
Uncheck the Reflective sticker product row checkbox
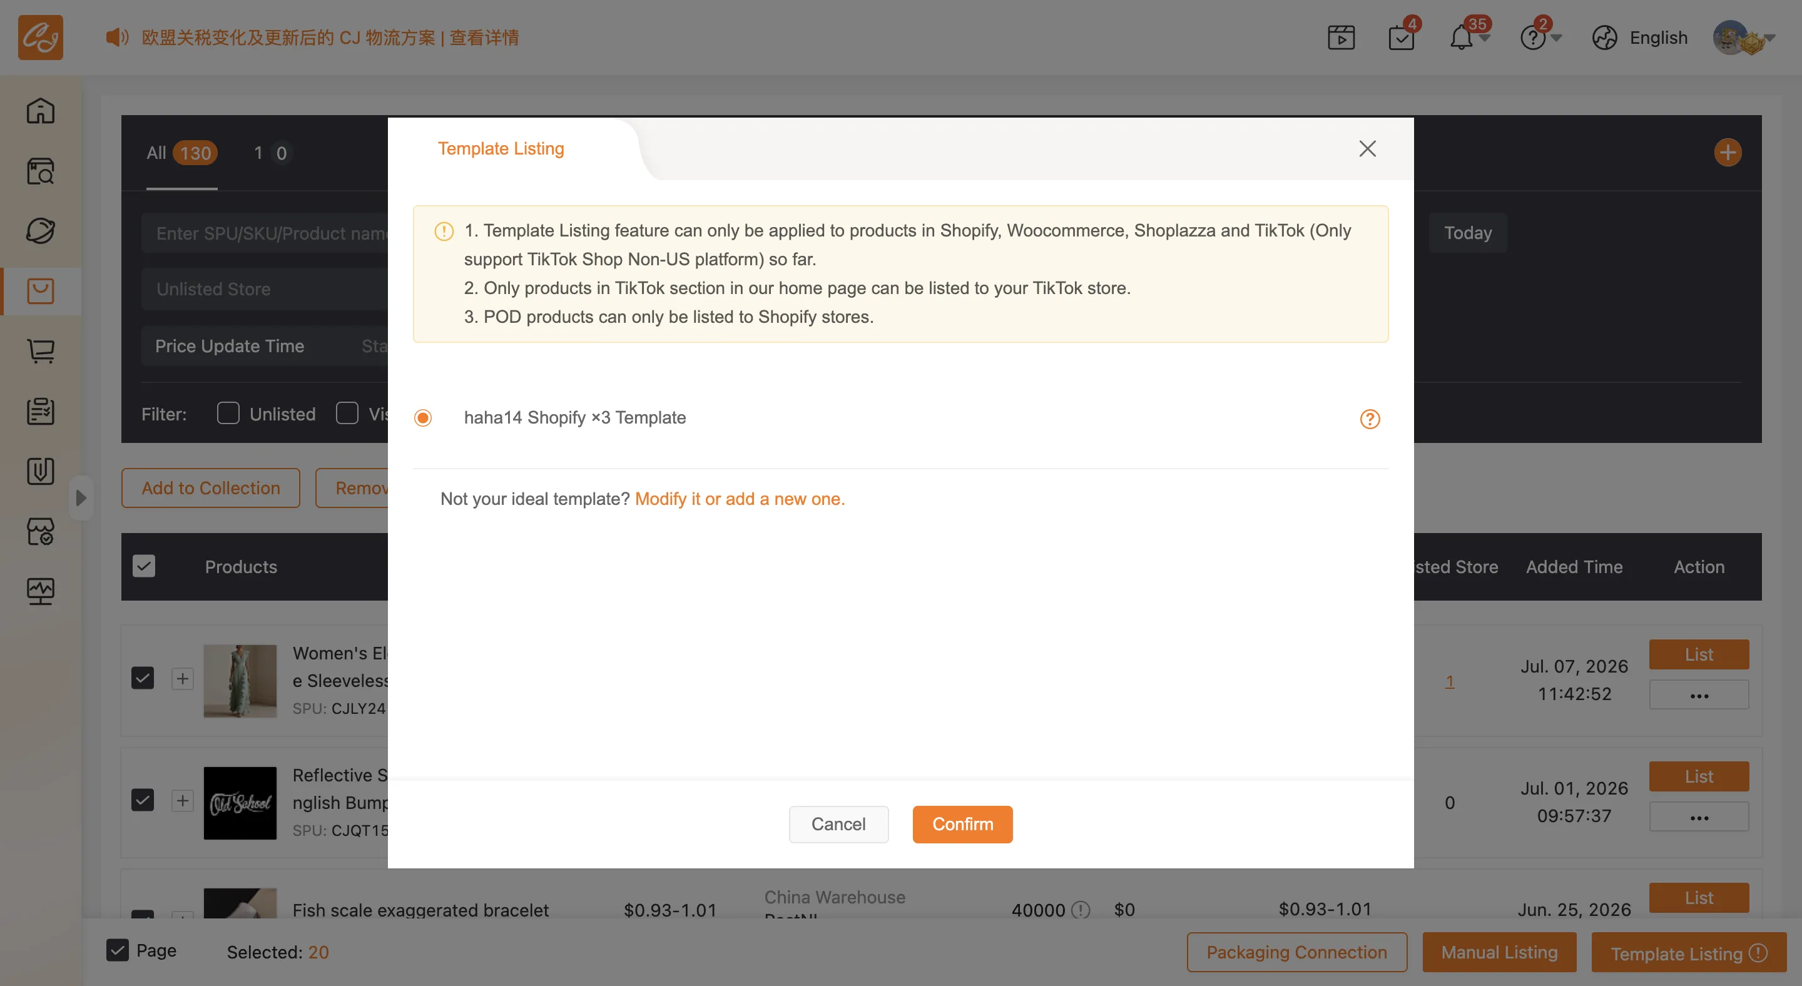tap(142, 800)
